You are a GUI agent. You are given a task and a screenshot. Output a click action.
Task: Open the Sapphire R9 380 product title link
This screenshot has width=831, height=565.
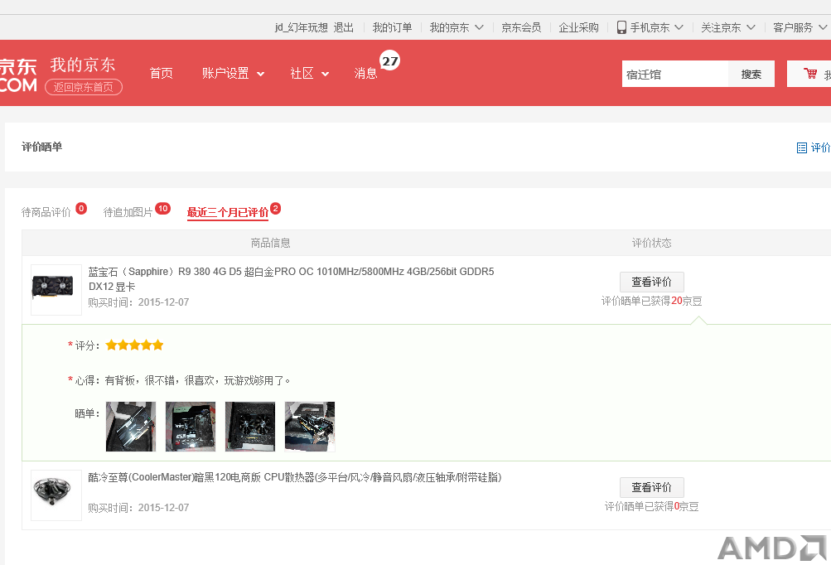(x=291, y=279)
